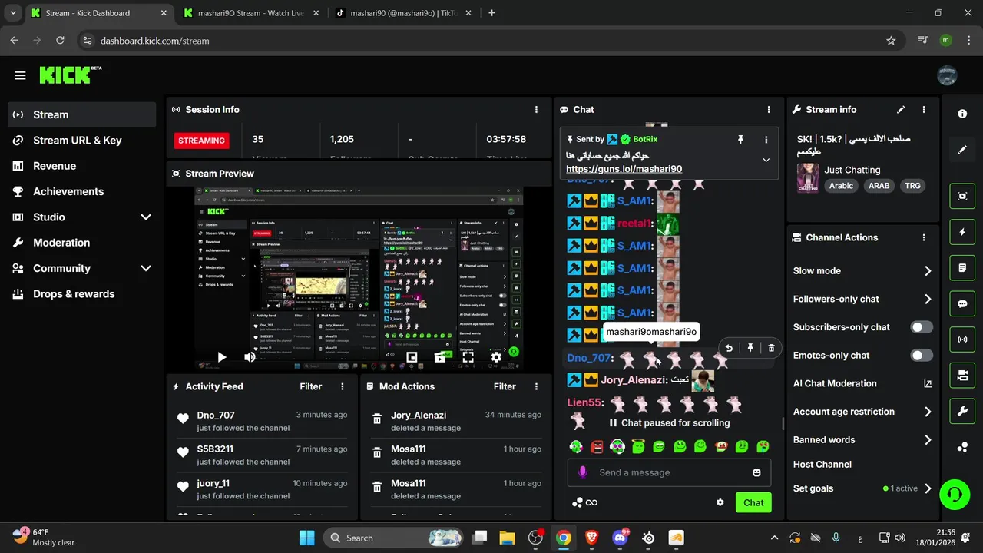
Task: Toggle Channel Actions wrench icon in right sidebar
Action: point(962,411)
